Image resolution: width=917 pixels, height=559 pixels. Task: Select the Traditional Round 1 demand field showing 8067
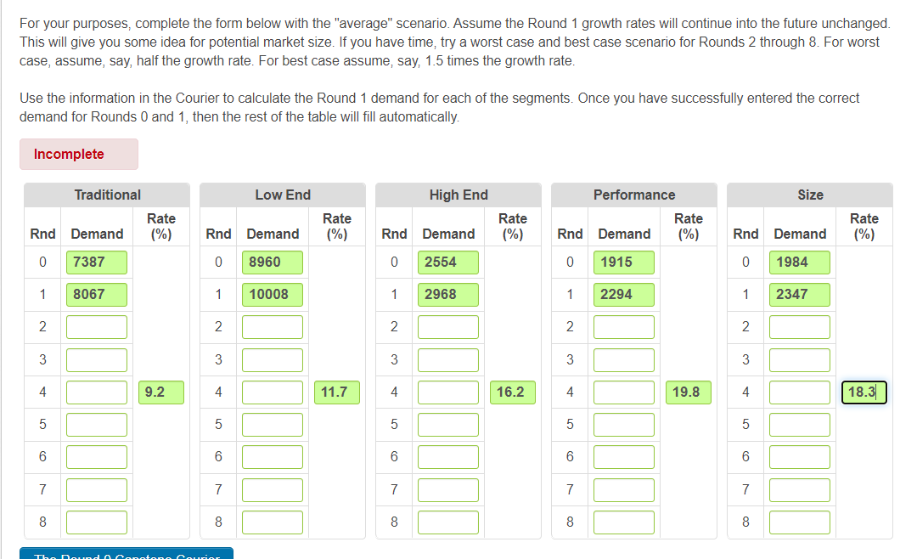[96, 294]
